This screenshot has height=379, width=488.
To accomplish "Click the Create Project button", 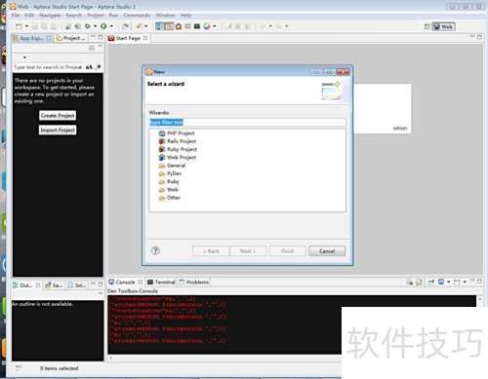I will [x=58, y=115].
